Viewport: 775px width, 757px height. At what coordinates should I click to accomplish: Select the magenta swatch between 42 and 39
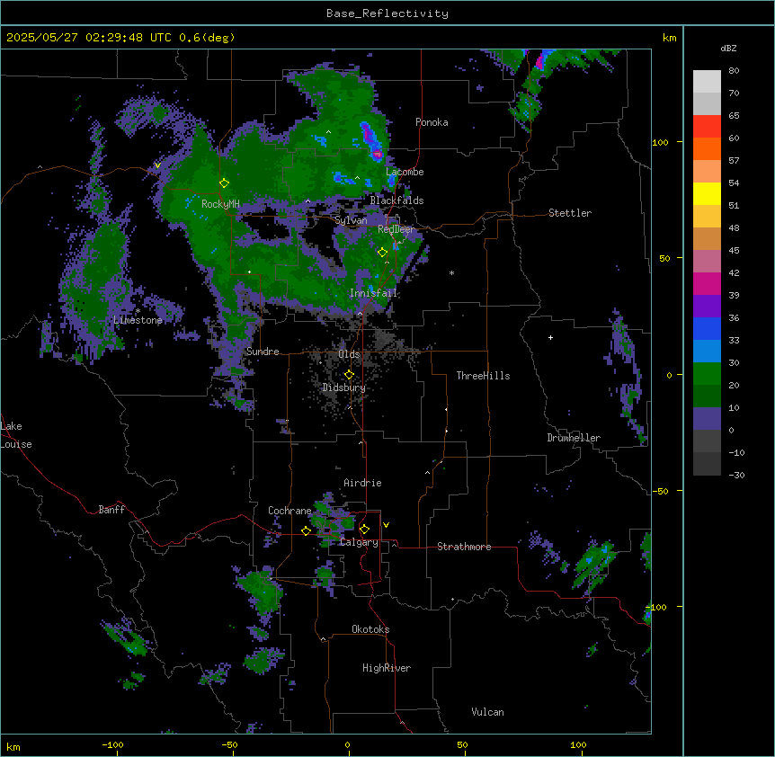tap(707, 283)
